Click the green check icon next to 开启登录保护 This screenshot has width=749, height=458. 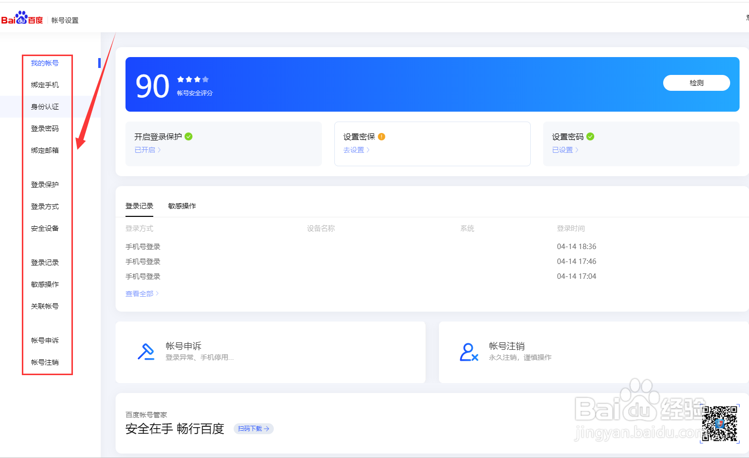188,136
